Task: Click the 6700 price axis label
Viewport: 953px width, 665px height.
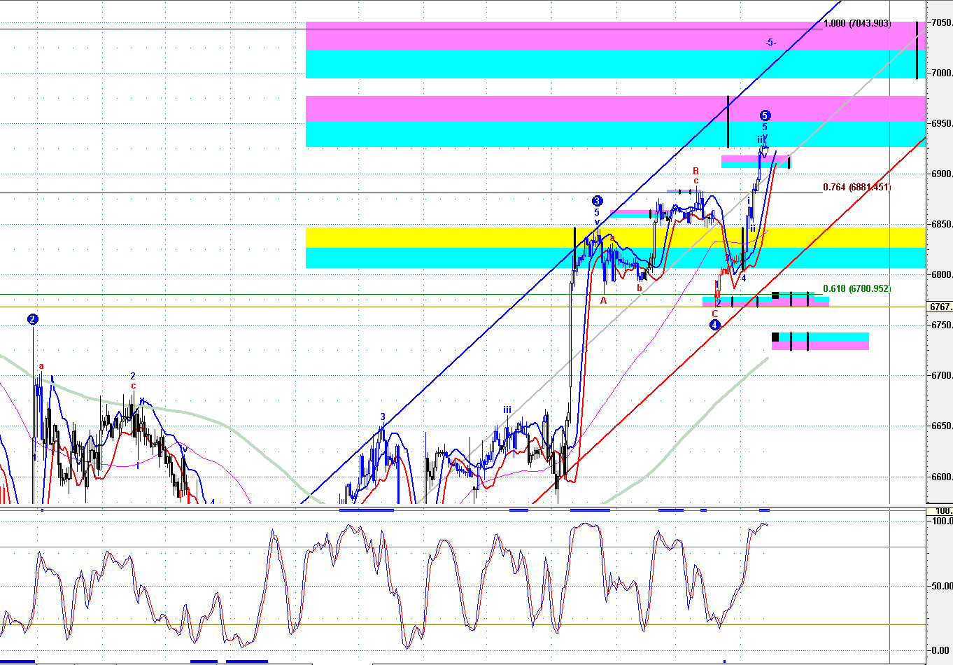Action: (942, 375)
